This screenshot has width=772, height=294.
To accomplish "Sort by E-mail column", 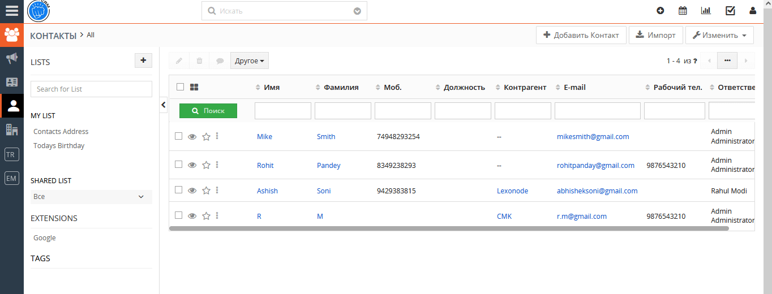I will point(571,87).
